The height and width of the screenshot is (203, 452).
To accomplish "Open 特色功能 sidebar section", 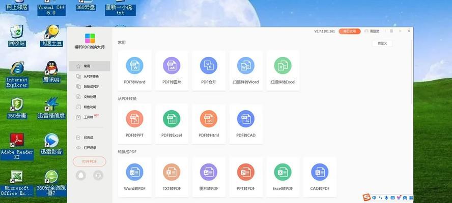I will click(x=90, y=107).
